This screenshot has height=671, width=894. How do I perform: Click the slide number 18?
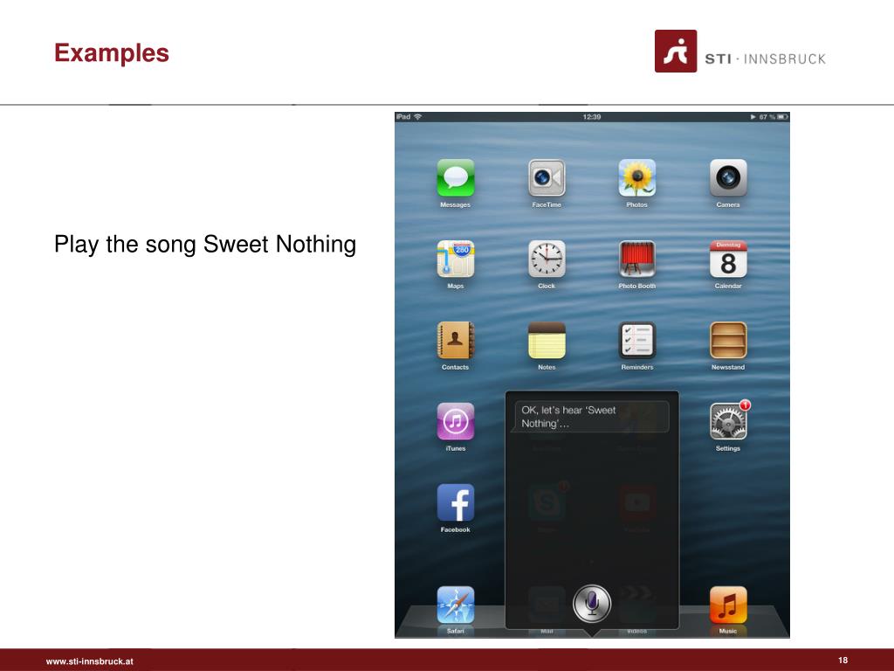point(842,661)
